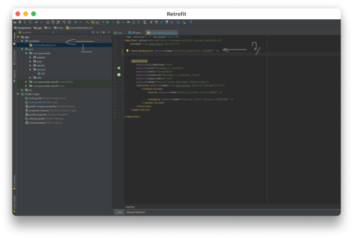Select the API class in project tree

pos(41,74)
